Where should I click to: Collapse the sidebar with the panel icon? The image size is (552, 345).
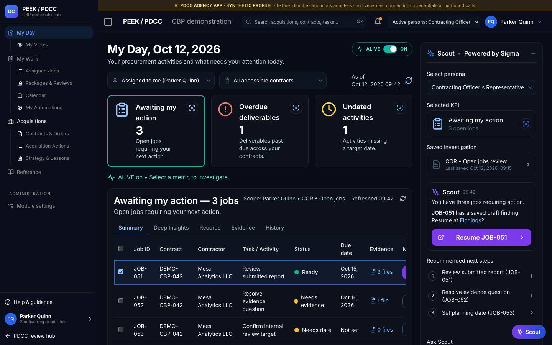(x=108, y=22)
